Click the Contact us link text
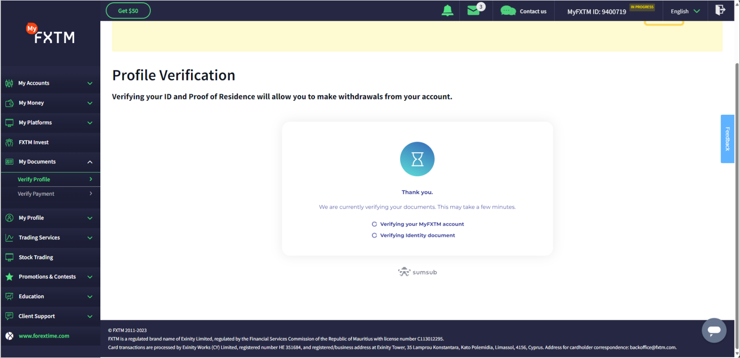 coord(533,11)
